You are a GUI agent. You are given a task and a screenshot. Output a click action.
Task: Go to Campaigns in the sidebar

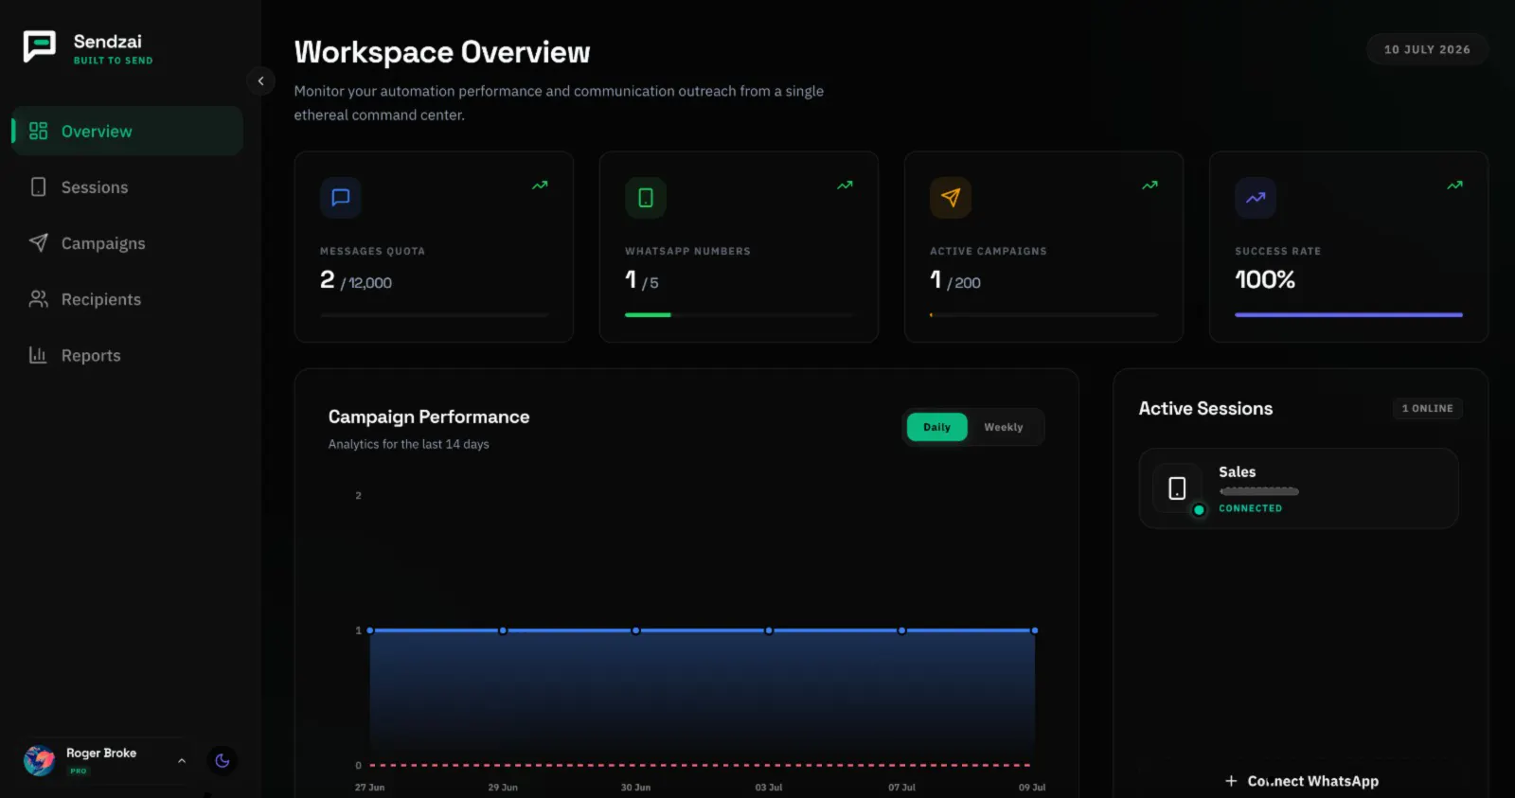(127, 243)
